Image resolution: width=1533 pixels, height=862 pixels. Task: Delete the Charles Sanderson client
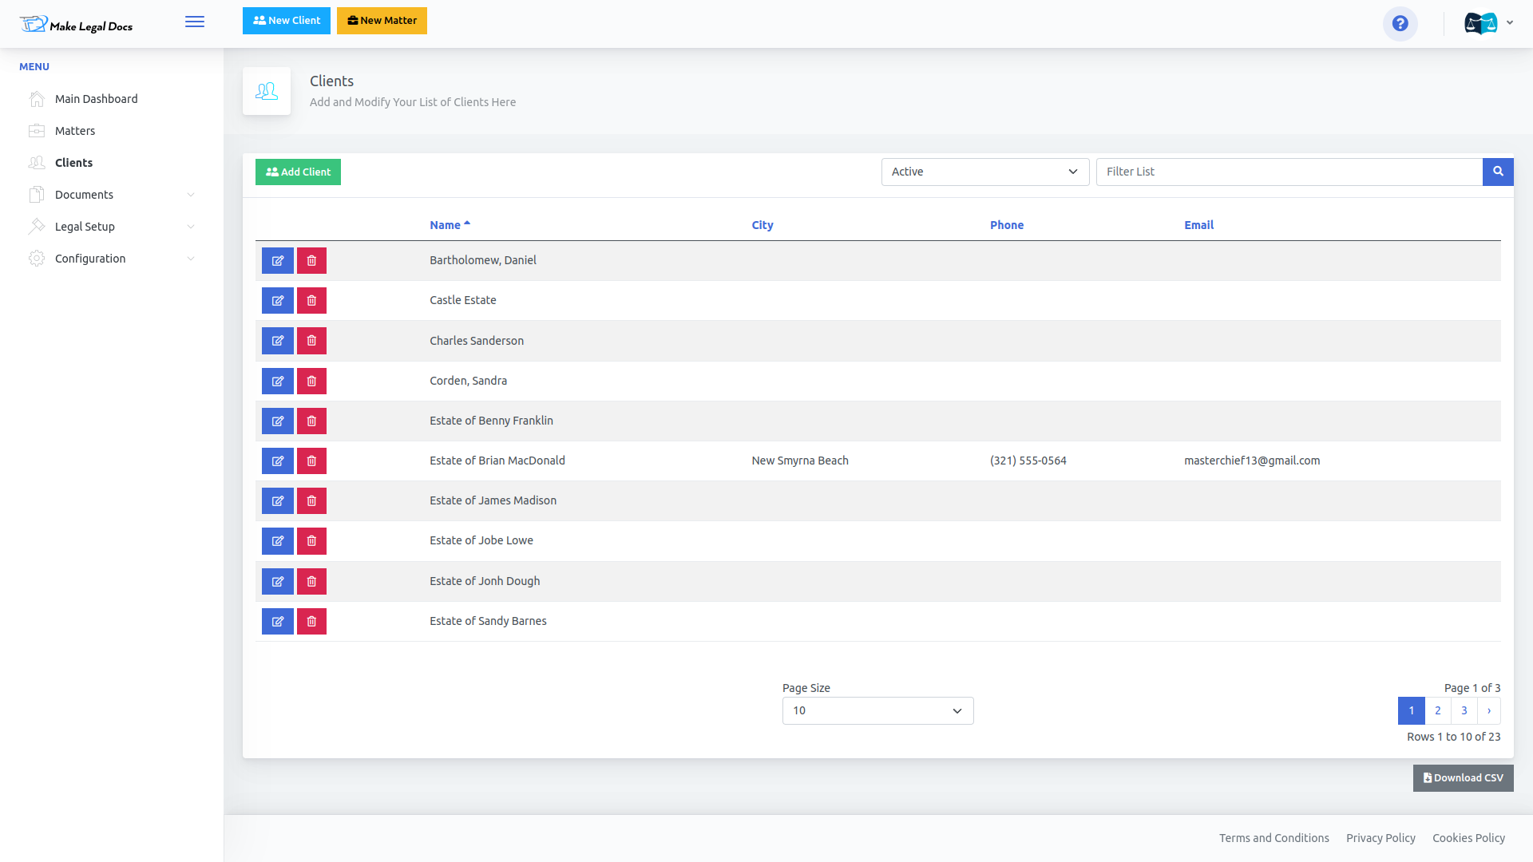311,341
